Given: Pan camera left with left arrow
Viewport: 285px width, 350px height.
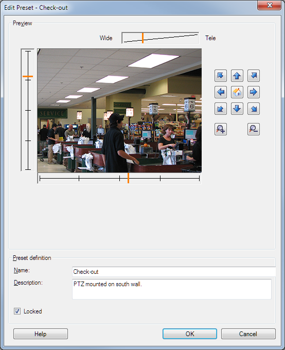Looking at the screenshot, I should (x=221, y=92).
